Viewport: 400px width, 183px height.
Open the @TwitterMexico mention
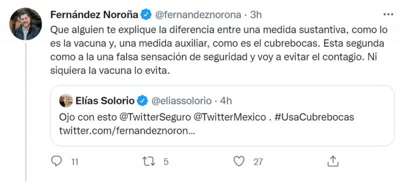tap(230, 117)
